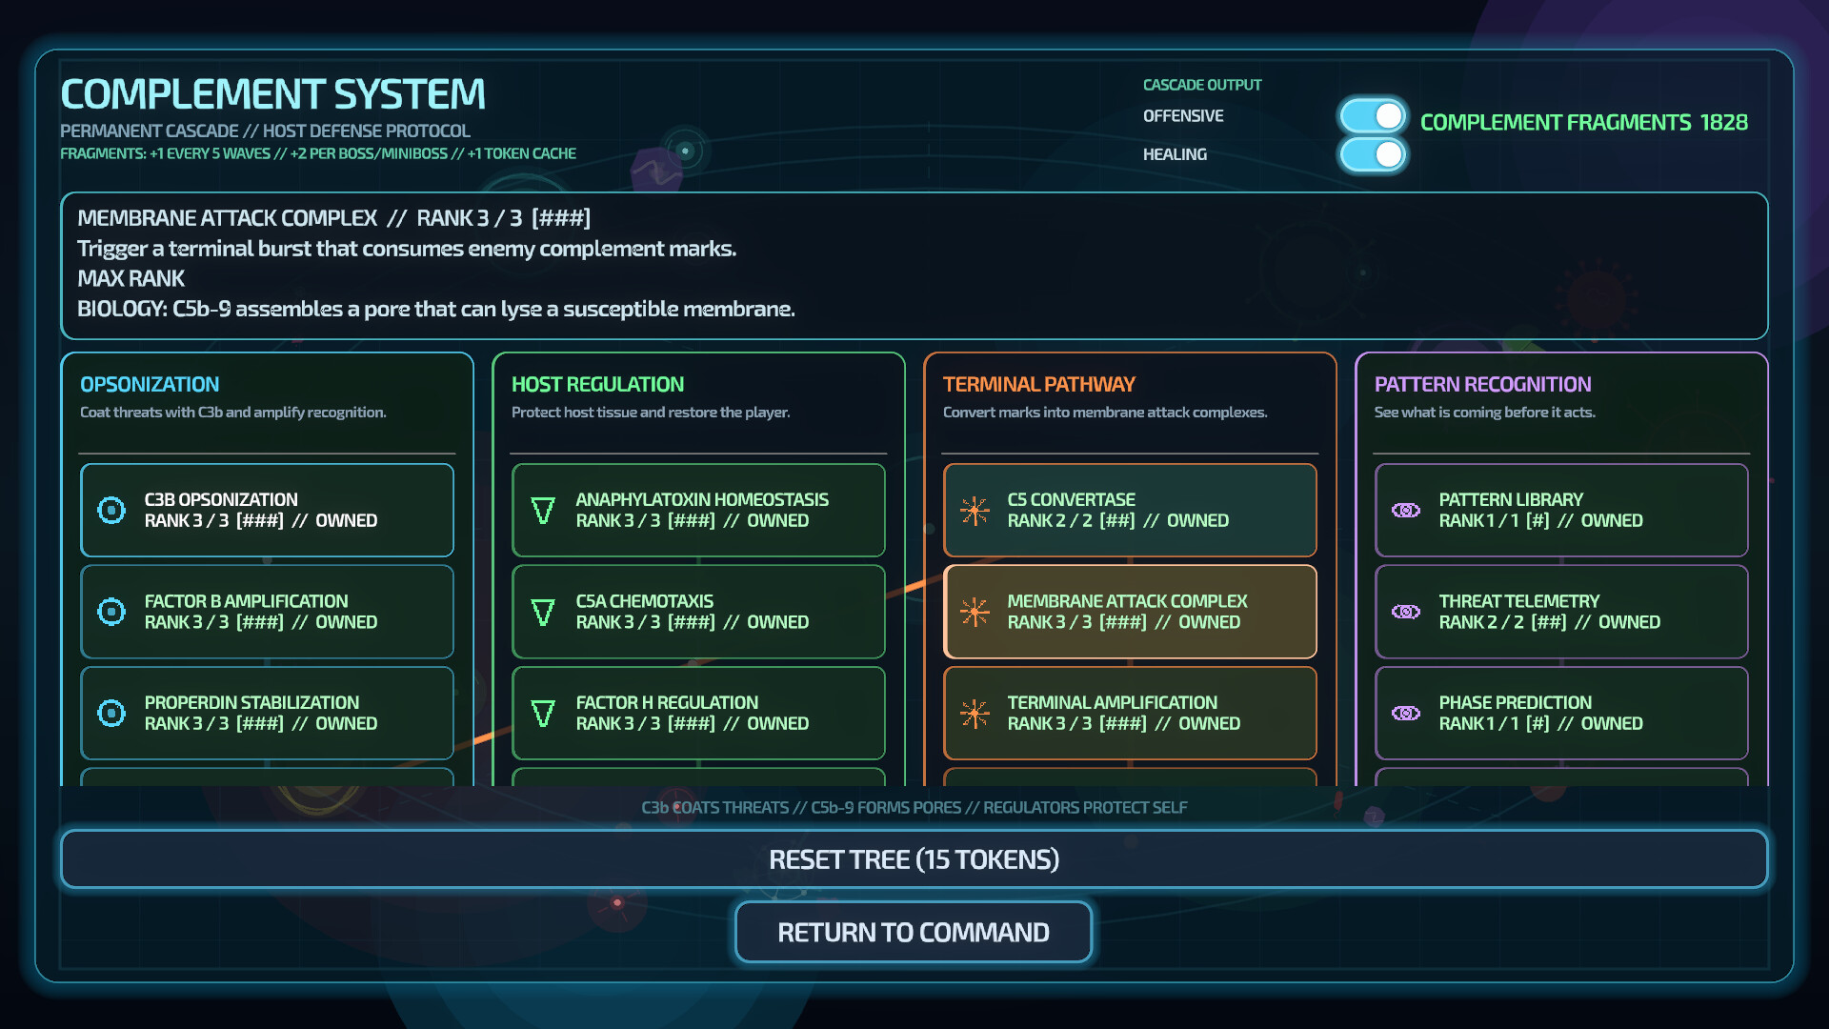Click the Membrane Attack Complex detail header
The height and width of the screenshot is (1029, 1829).
(x=333, y=218)
